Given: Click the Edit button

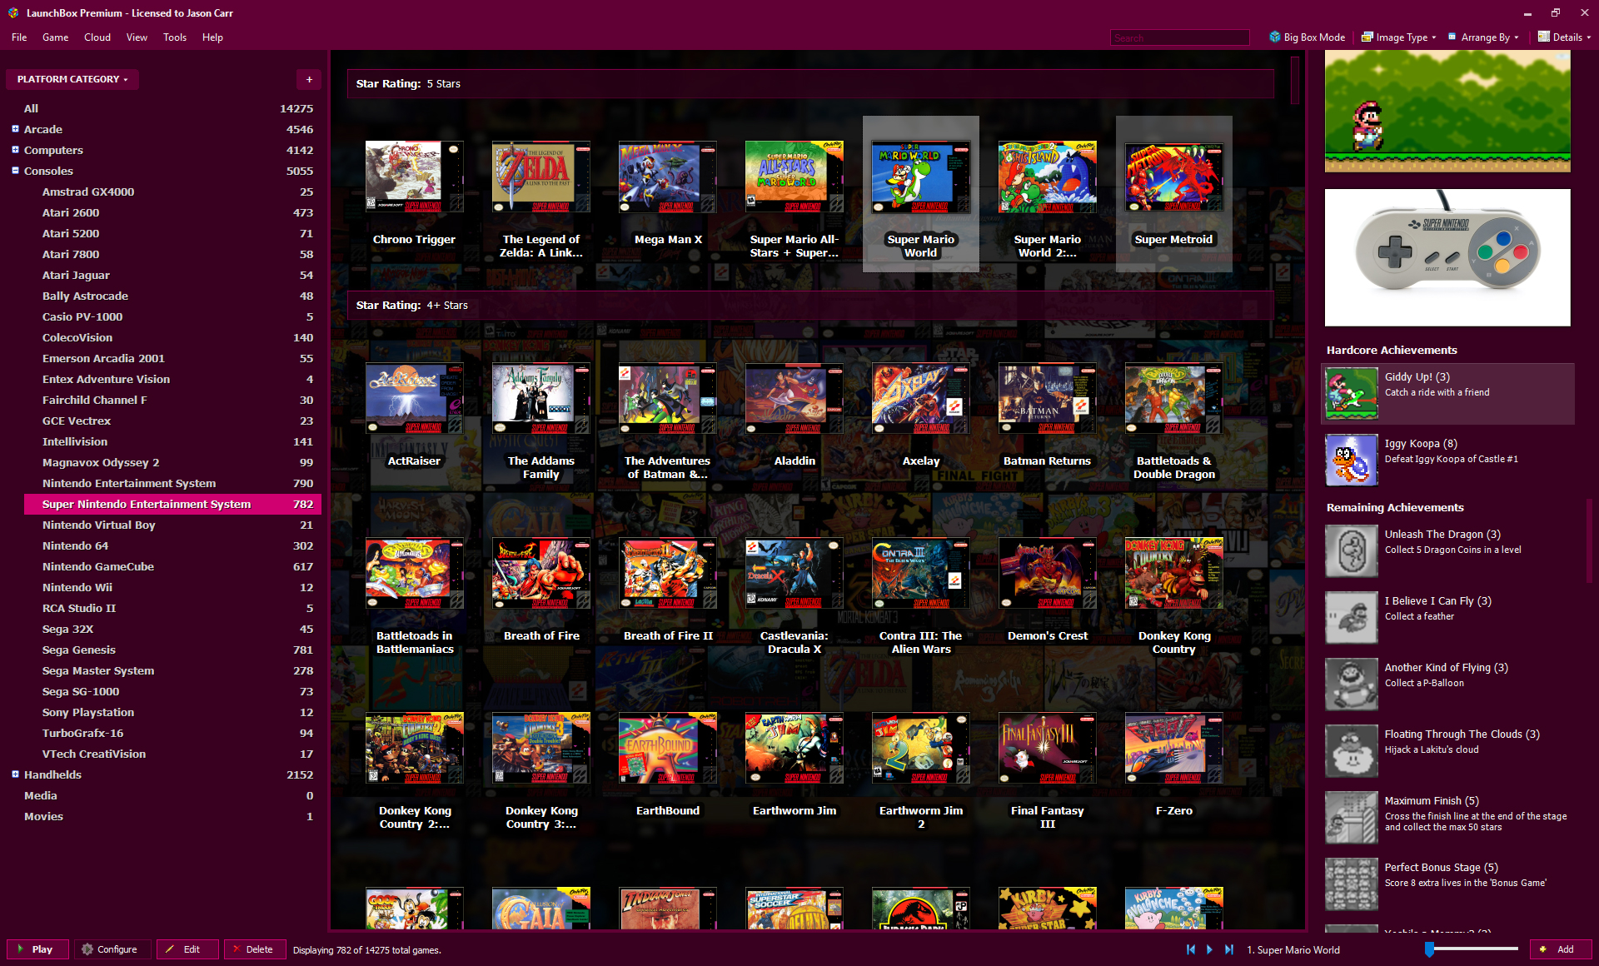Looking at the screenshot, I should click(x=188, y=949).
